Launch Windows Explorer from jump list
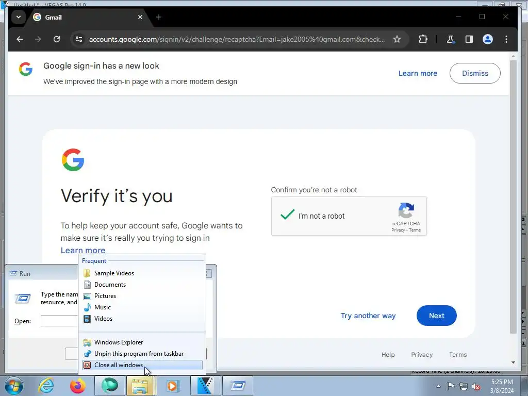 142,342
